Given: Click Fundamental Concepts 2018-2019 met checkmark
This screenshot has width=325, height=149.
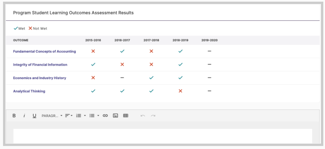Looking at the screenshot, I should pos(180,51).
